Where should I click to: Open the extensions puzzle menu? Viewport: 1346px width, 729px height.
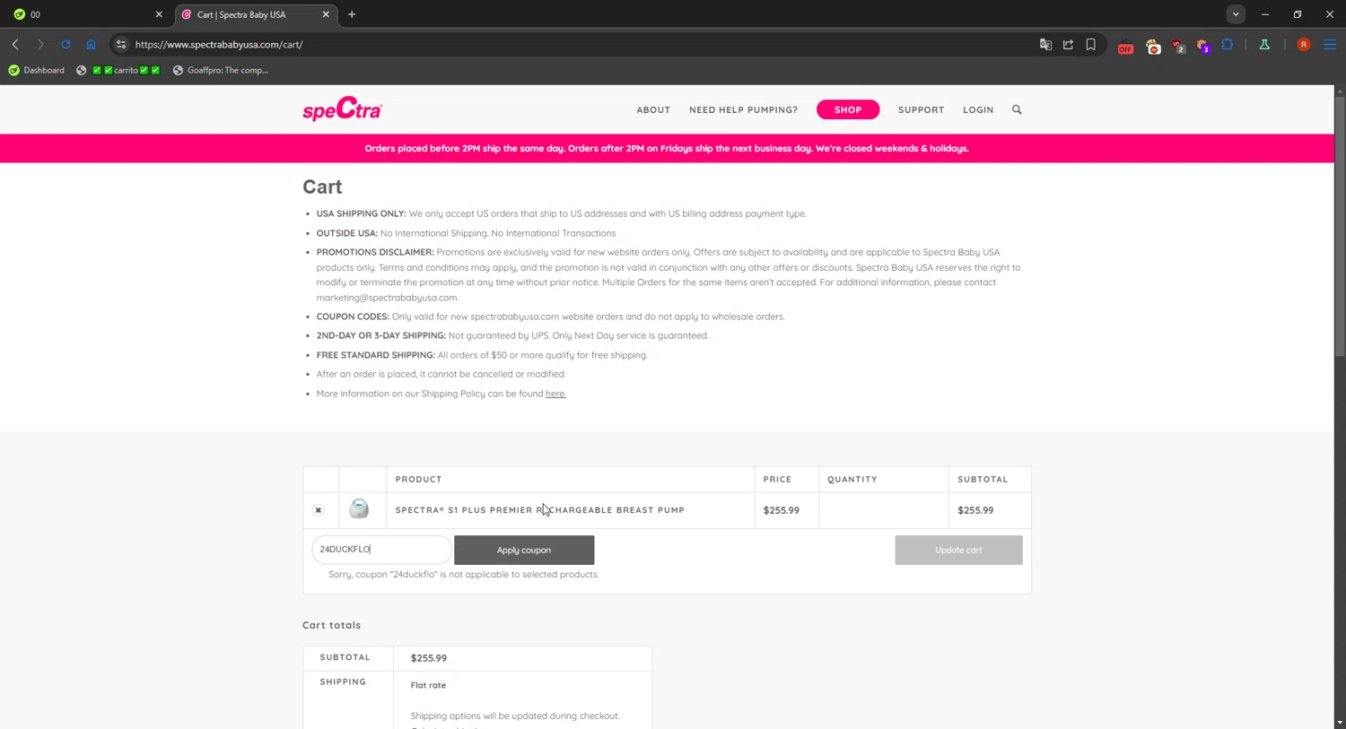tap(1228, 44)
